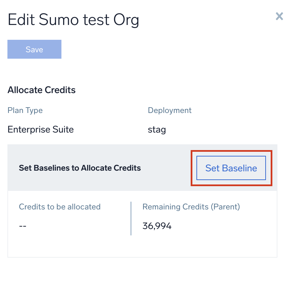
Task: Click the stag deployment value
Action: coord(157,129)
